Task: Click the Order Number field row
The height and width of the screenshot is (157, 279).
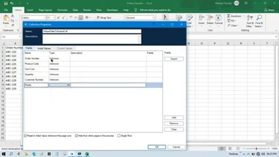Action: click(93, 58)
